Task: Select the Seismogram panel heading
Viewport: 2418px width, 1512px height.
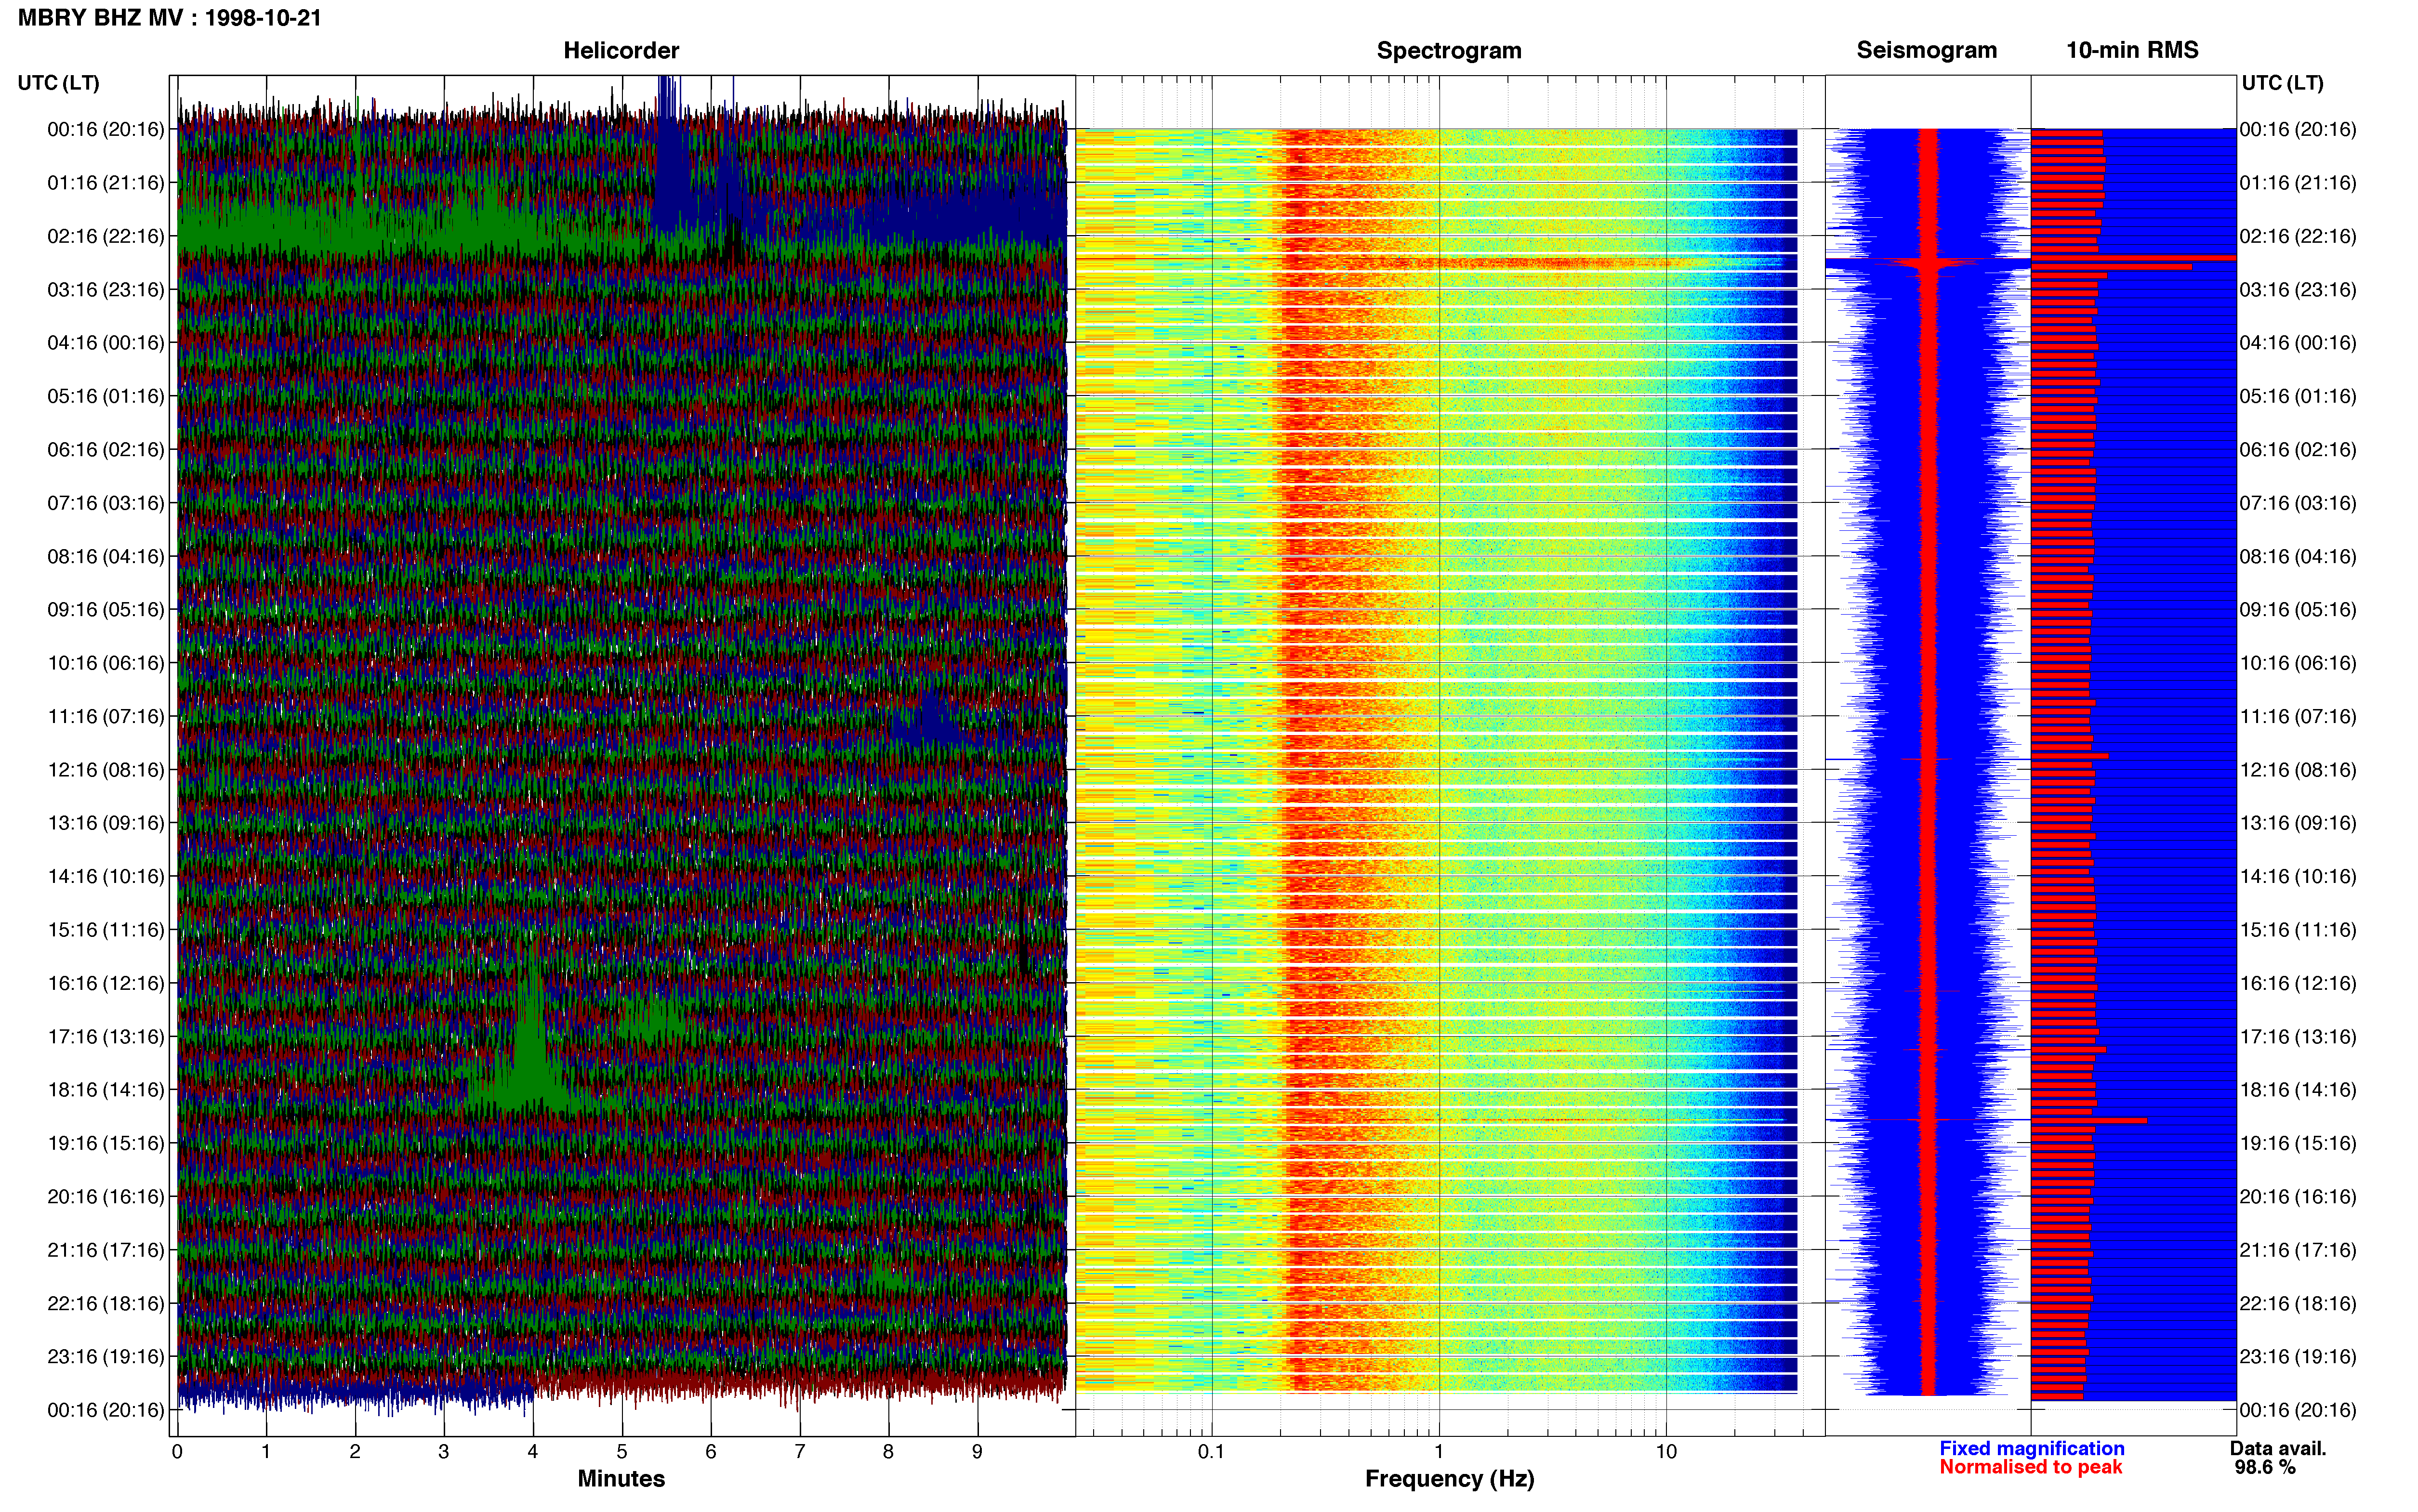Action: [x=1926, y=50]
